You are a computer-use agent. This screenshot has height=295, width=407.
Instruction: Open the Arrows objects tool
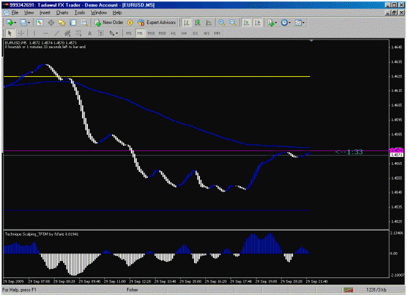click(x=112, y=33)
